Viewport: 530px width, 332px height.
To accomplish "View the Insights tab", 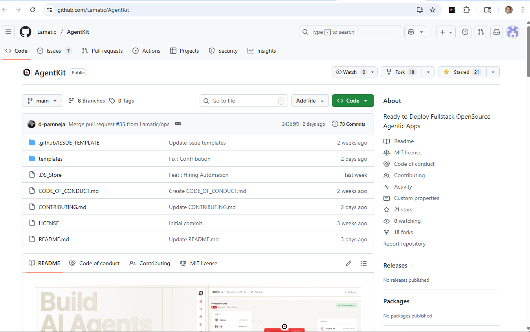I will (262, 51).
